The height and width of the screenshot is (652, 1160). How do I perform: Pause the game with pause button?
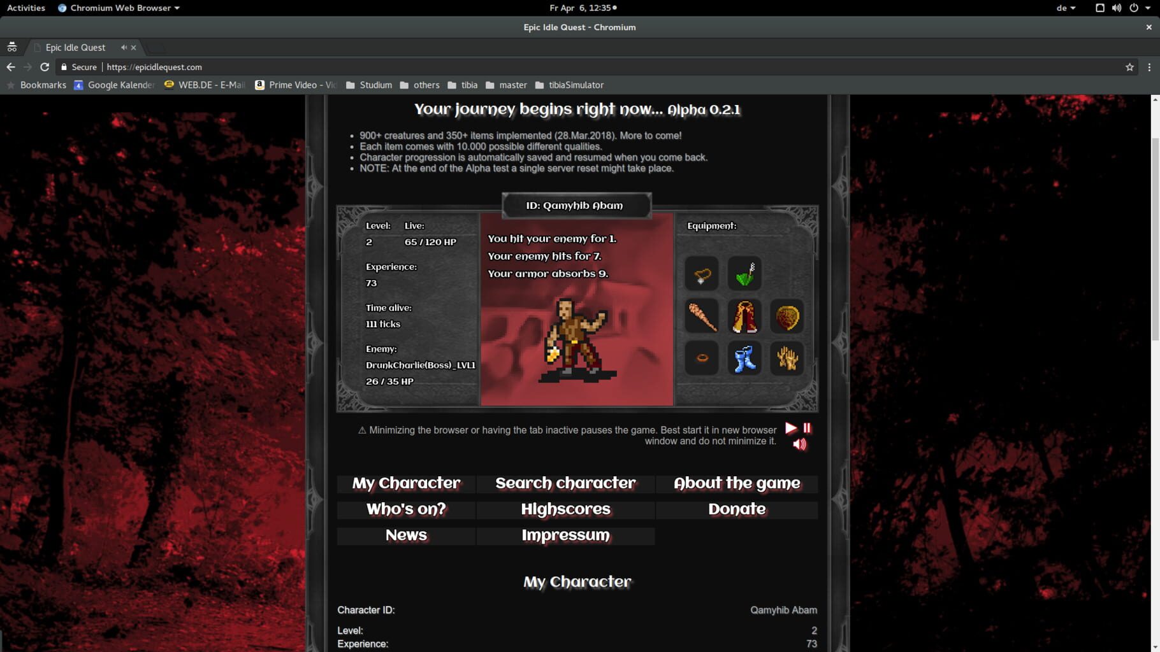[807, 428]
